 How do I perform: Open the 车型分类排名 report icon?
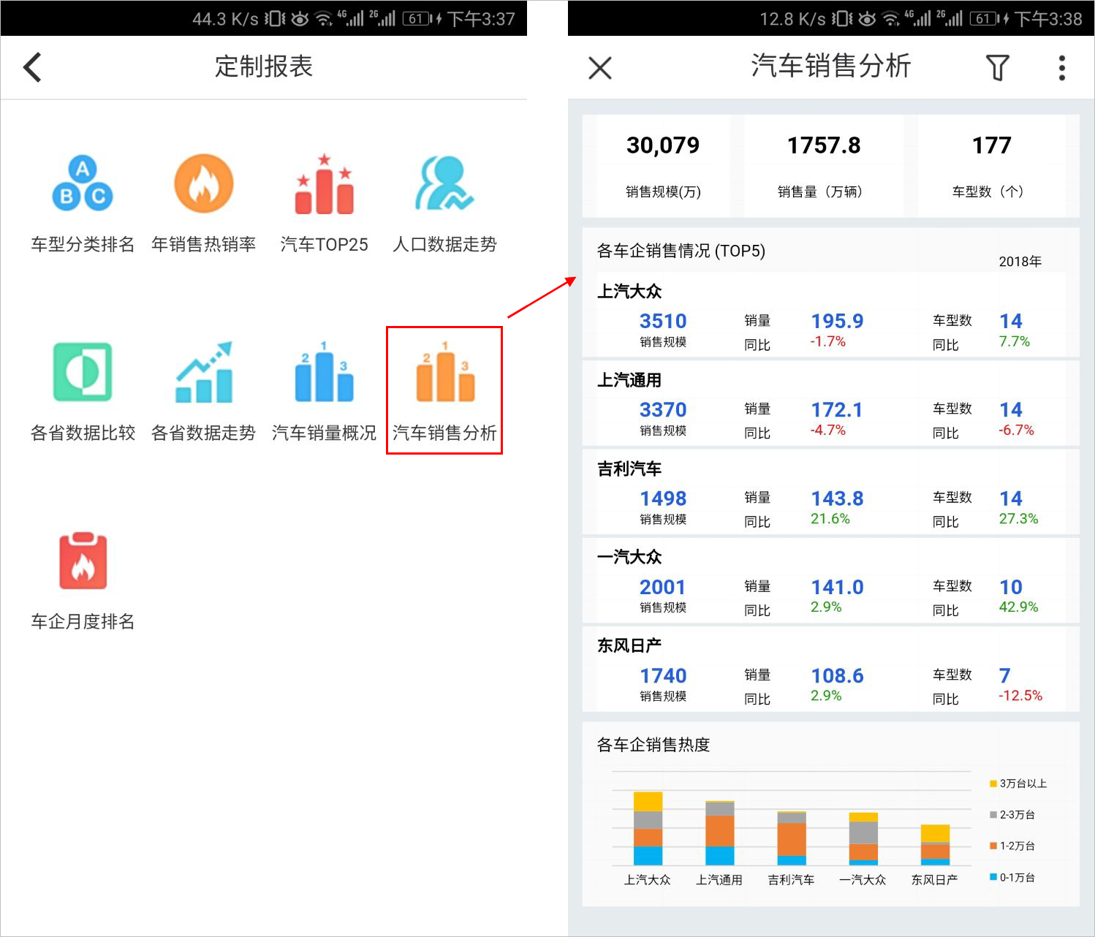coord(83,183)
